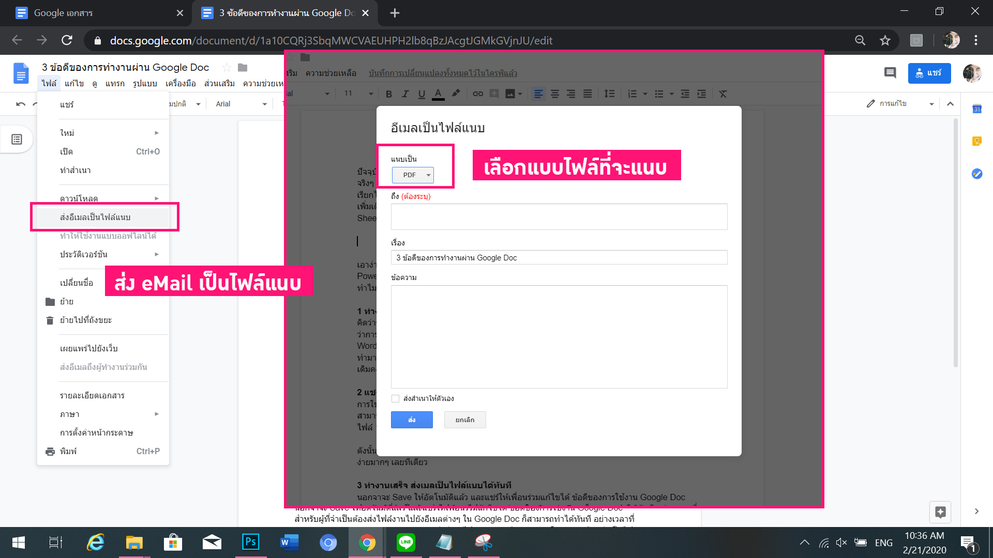Clear formatting with the toolbar icon

tap(723, 94)
